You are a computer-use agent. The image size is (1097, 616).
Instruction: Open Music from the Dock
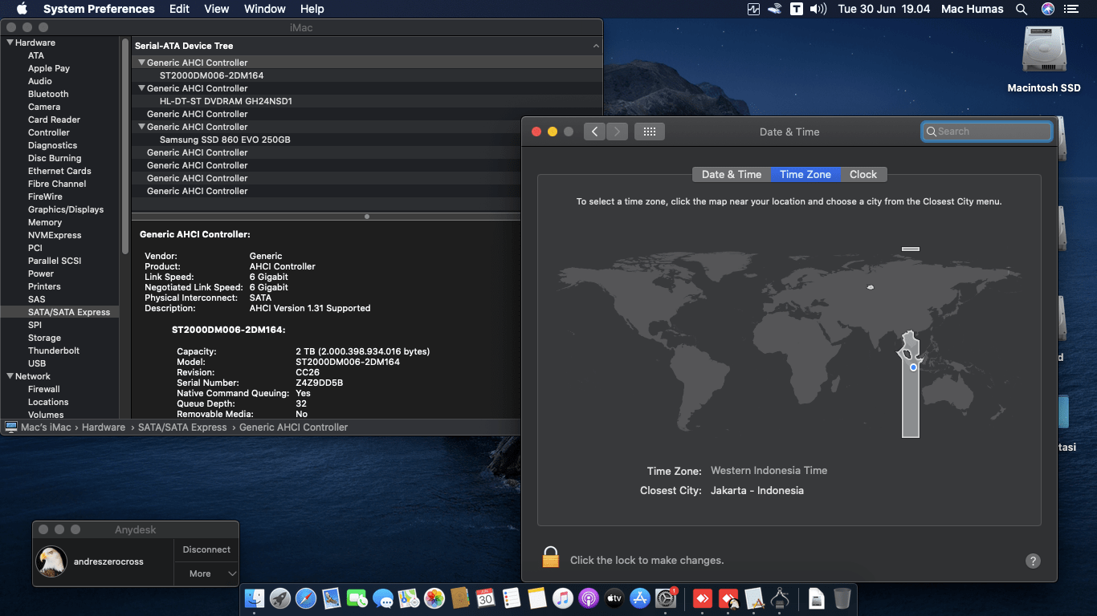coord(562,598)
